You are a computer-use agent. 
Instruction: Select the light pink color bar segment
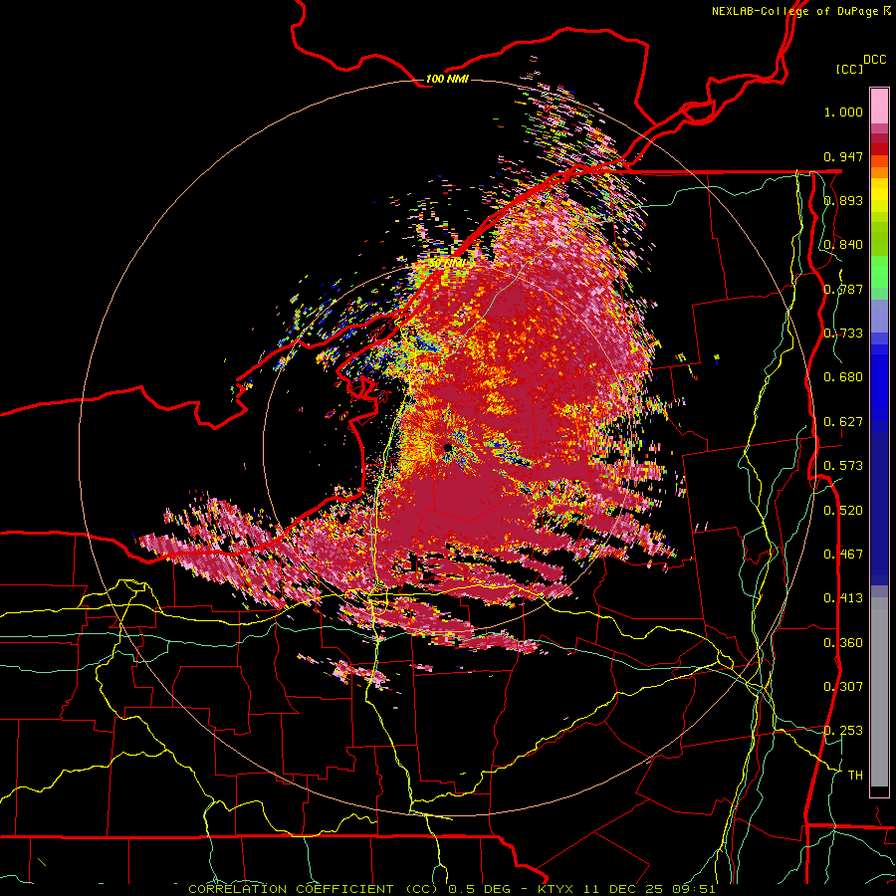pyautogui.click(x=879, y=107)
